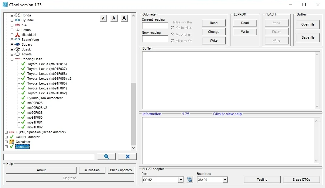Open the Port COM2 dropdown
The width and height of the screenshot is (325, 188).
(181, 180)
